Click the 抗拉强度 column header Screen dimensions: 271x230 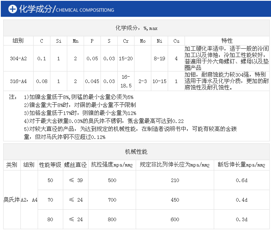pos(112,165)
